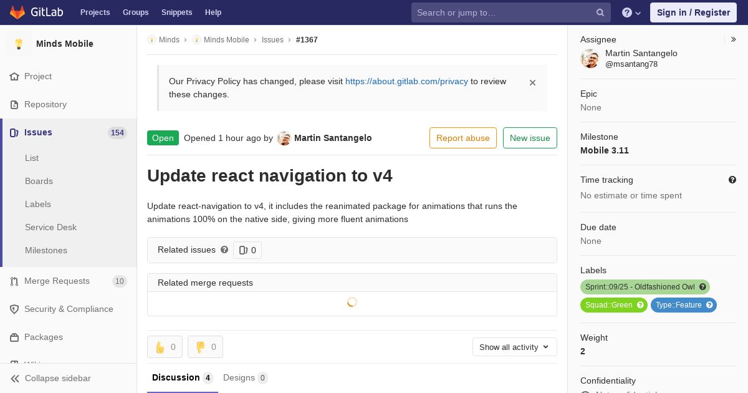Screen dimensions: 748x393
Task: Open the Mobile 3.11 milestone
Action: tap(605, 150)
